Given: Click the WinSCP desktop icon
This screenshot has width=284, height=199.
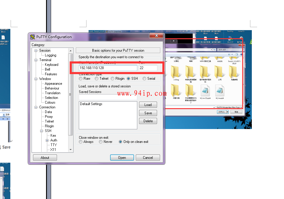Looking at the screenshot, I should pos(230,40).
